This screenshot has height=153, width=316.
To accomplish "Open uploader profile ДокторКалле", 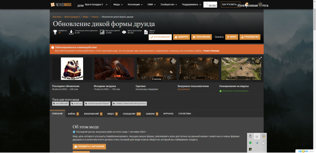I will 184,89.
